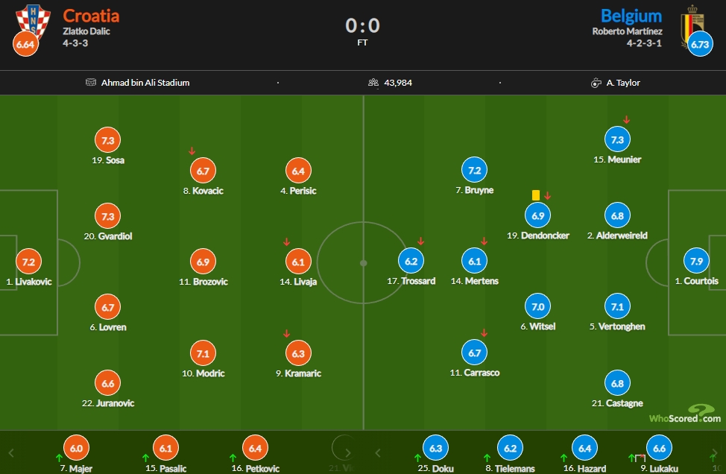The height and width of the screenshot is (474, 726).
Task: Click the referee whistle icon
Action: [596, 83]
